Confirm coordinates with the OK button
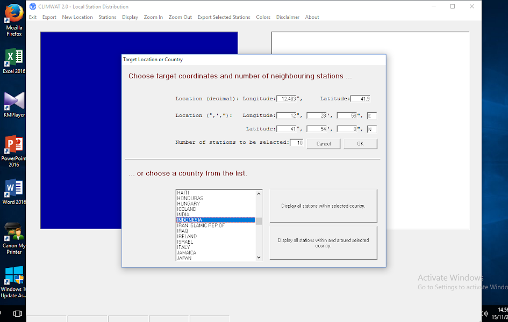 point(360,143)
